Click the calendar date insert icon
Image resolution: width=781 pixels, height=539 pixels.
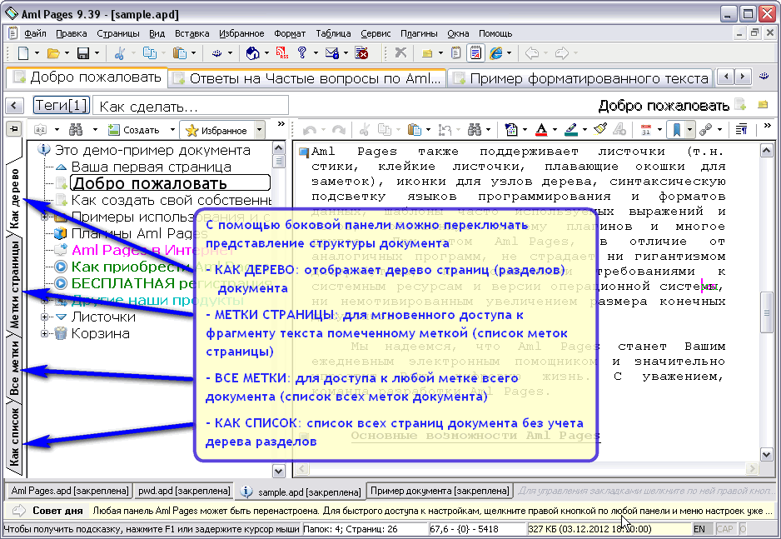coord(646,130)
